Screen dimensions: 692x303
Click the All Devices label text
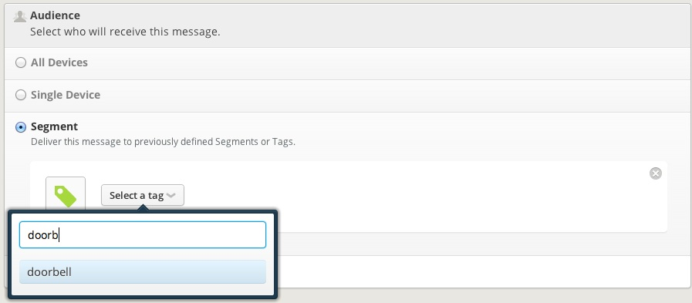(59, 62)
